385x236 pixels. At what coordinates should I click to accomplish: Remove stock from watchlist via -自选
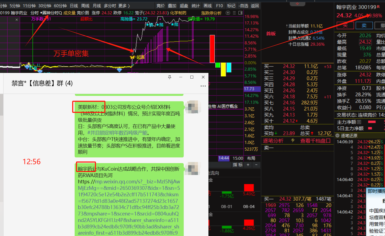click(243, 6)
